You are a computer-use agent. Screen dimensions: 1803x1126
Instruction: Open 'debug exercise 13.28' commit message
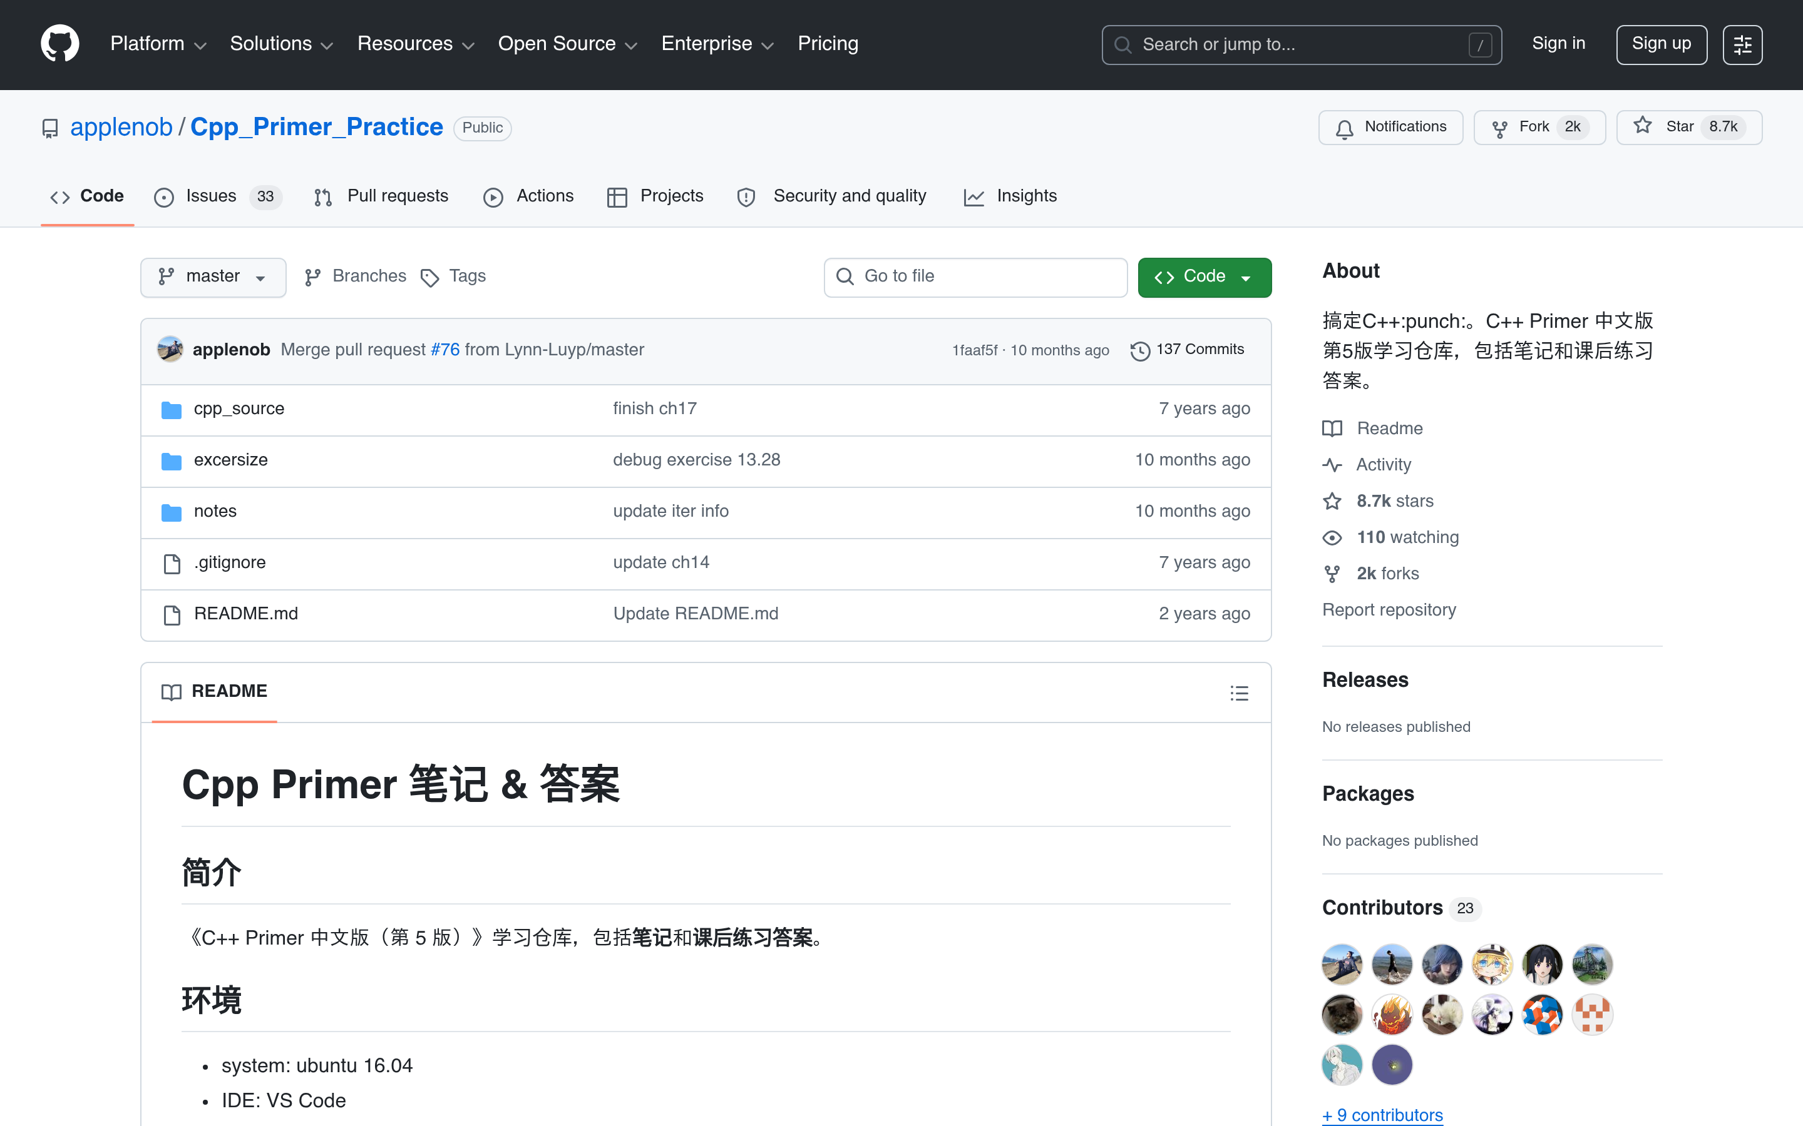tap(696, 460)
